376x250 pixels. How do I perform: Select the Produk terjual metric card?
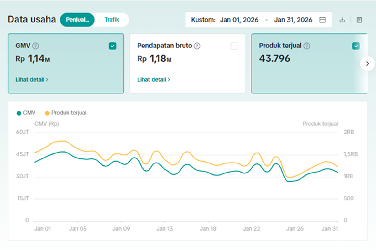(x=309, y=63)
